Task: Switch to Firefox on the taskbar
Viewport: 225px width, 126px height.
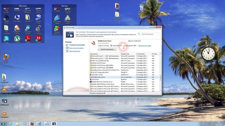Action: pyautogui.click(x=32, y=124)
